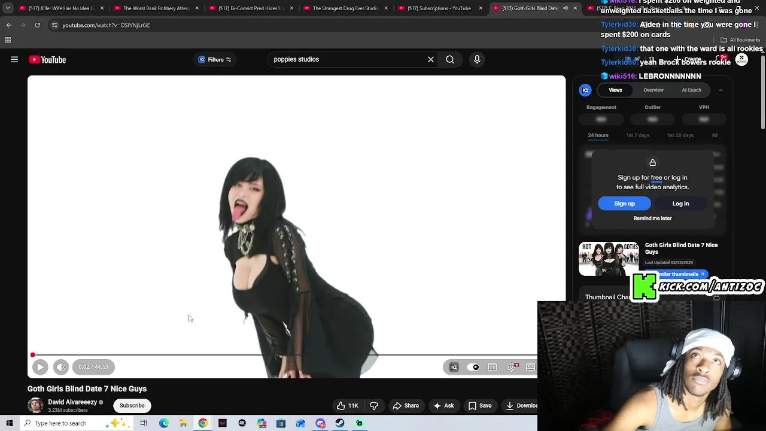766x431 pixels.
Task: Dislike the video
Action: pos(374,405)
